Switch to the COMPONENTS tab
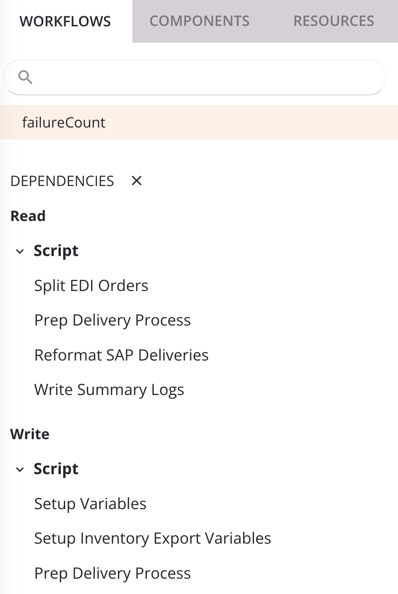The height and width of the screenshot is (594, 398). tap(199, 21)
